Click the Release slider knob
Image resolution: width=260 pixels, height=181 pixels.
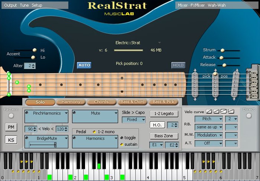tap(224, 65)
